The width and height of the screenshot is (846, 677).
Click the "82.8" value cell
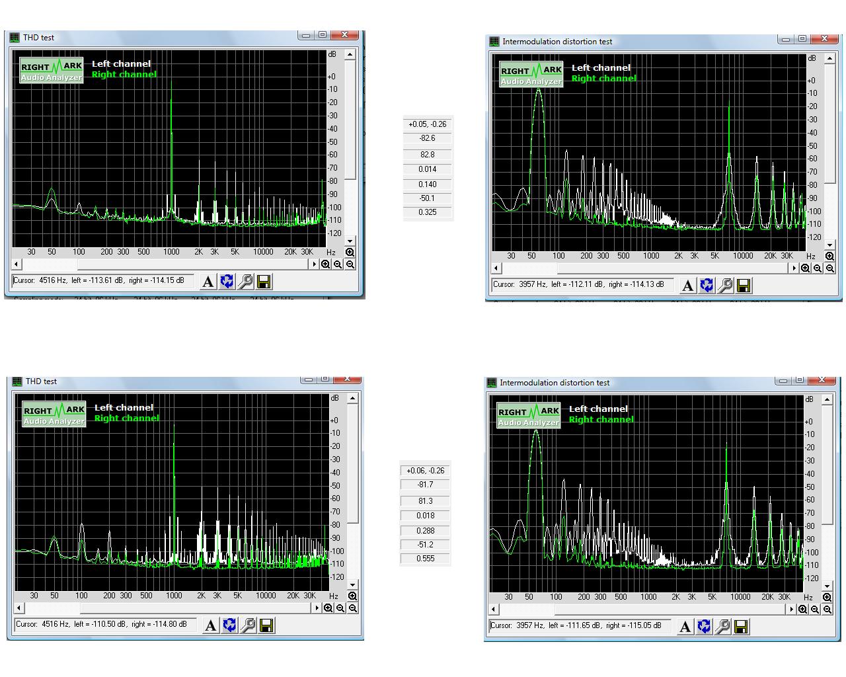pos(428,155)
